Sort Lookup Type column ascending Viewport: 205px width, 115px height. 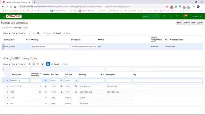[27, 40]
